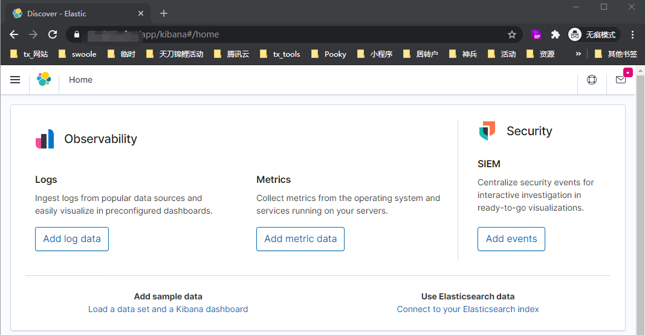Click the Add log data button

click(x=72, y=239)
